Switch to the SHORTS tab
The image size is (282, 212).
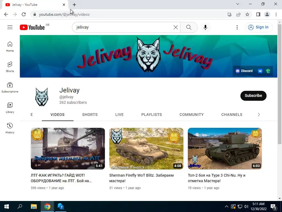(x=90, y=115)
